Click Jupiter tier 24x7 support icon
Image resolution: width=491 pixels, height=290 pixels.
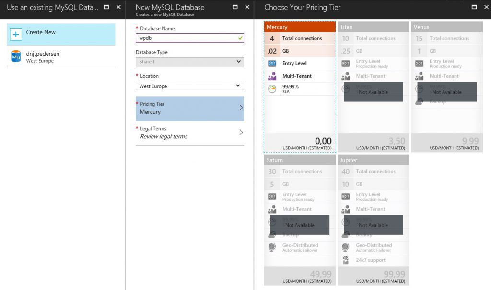click(x=345, y=260)
